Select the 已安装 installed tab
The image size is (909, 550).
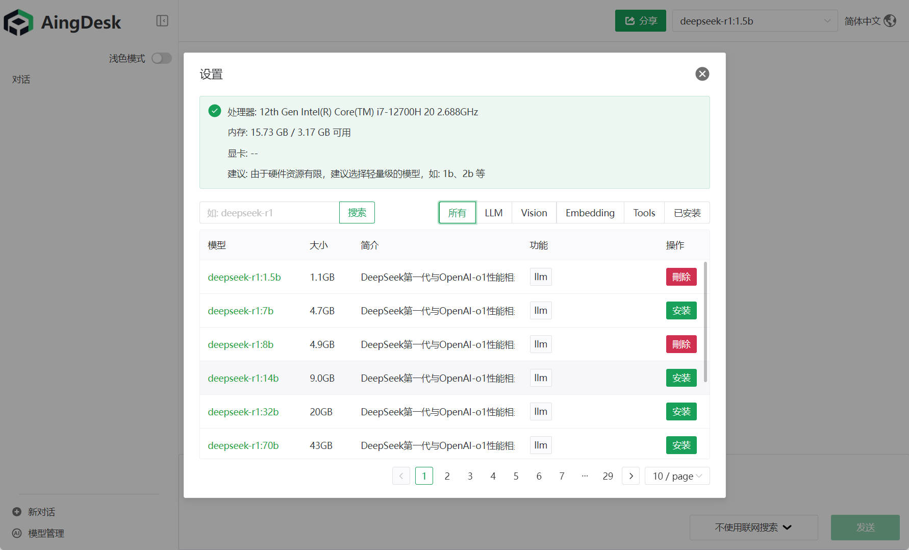coord(687,213)
